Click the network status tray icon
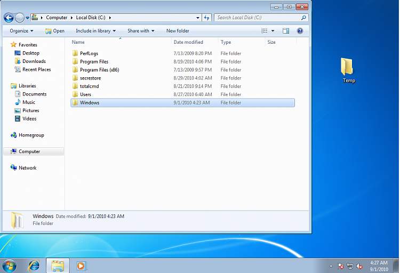 pos(350,267)
